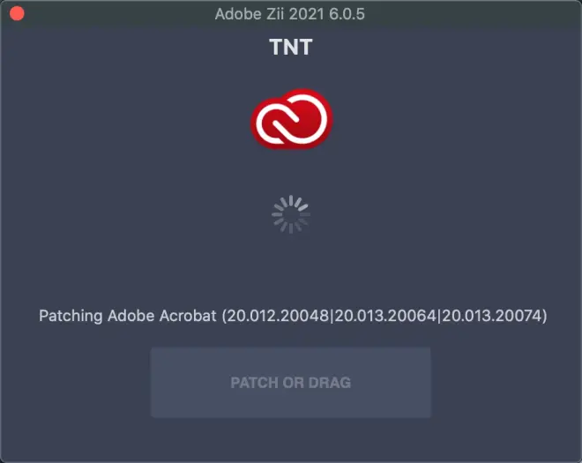Click the word Zii in window title
Image resolution: width=582 pixels, height=463 pixels.
point(275,14)
